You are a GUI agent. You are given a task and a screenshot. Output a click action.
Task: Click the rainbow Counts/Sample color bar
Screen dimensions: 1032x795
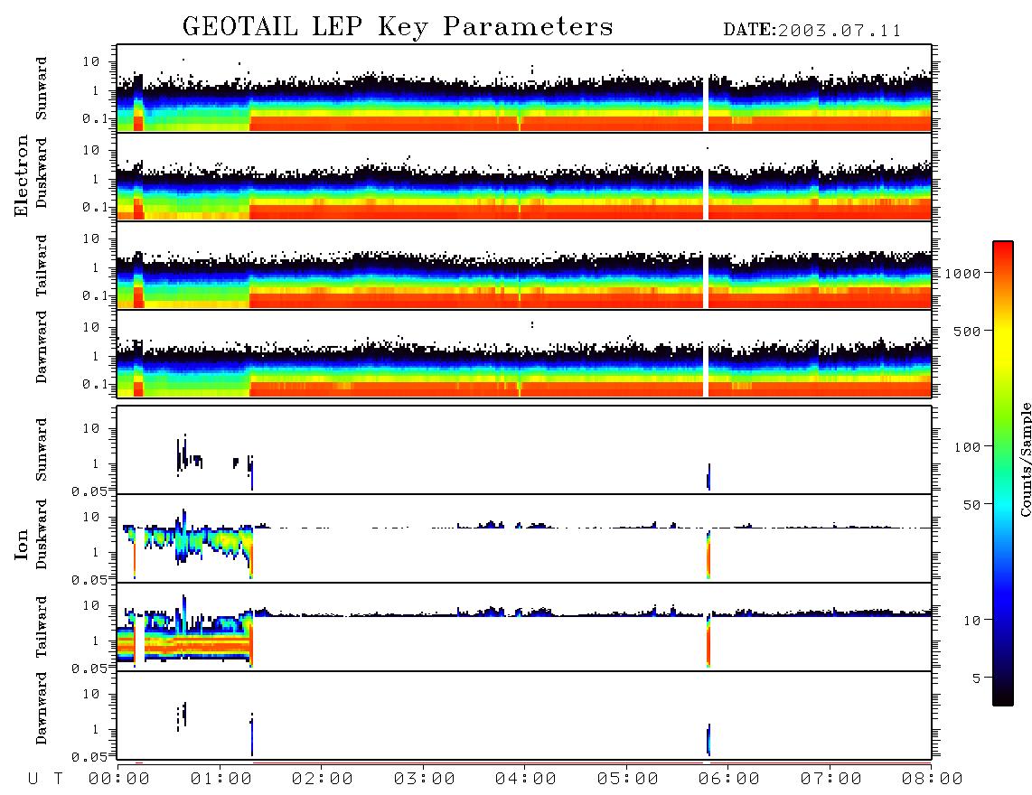coord(1002,473)
